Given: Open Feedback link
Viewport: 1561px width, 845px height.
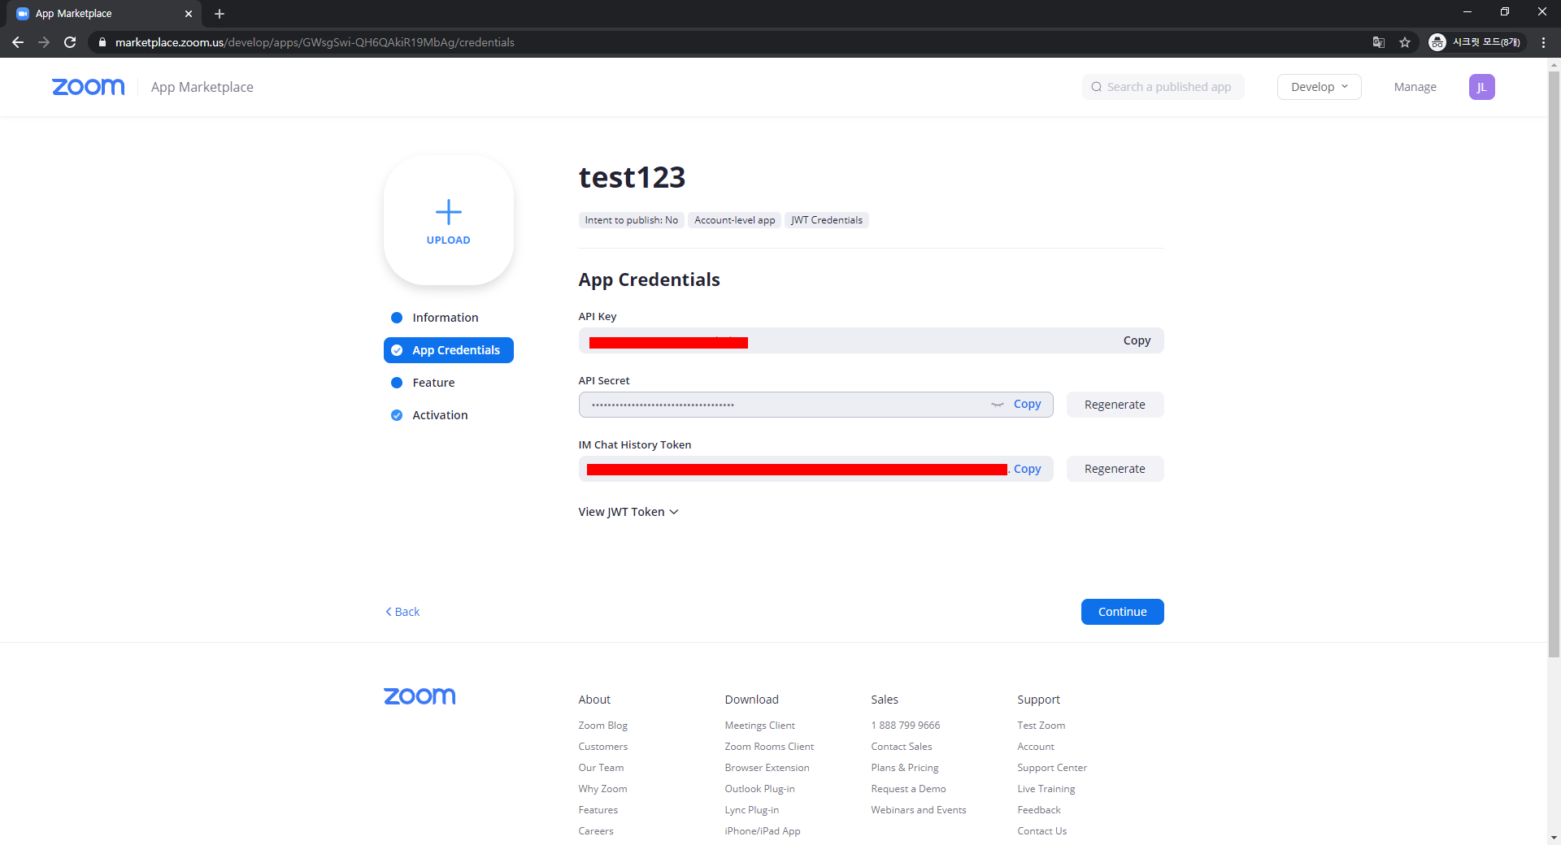Looking at the screenshot, I should point(1038,810).
